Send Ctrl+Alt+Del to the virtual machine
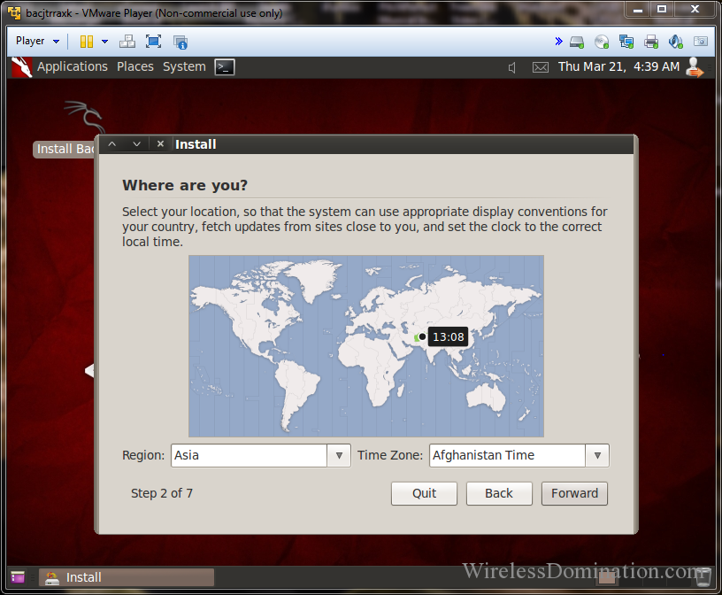 (x=127, y=42)
